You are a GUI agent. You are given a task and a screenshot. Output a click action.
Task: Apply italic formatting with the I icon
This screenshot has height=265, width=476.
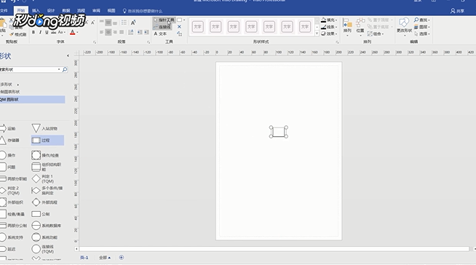point(40,32)
